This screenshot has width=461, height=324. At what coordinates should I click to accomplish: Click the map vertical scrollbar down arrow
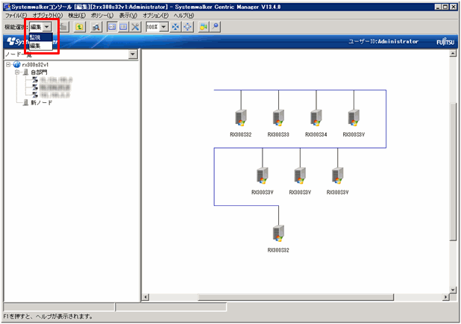coord(453,290)
